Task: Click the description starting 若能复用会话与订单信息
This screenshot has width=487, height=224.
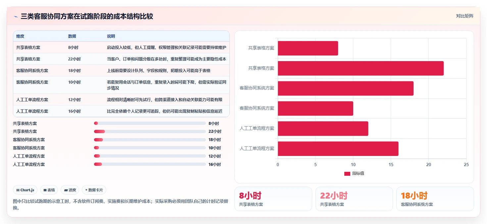Action: coord(167,85)
